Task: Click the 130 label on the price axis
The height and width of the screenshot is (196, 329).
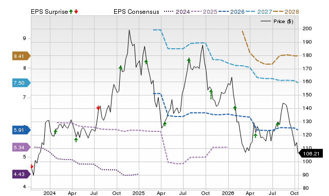Action: [x=307, y=122]
